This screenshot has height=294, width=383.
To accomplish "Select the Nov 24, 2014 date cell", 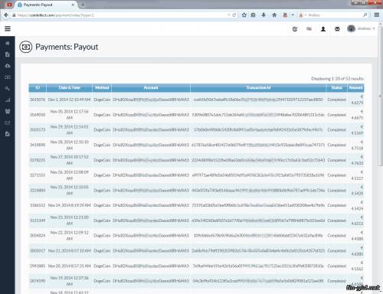I will [70, 205].
